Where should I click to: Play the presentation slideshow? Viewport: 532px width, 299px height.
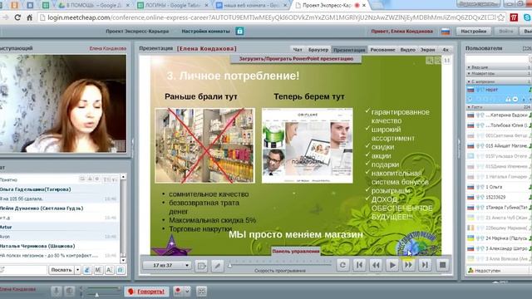(392, 265)
